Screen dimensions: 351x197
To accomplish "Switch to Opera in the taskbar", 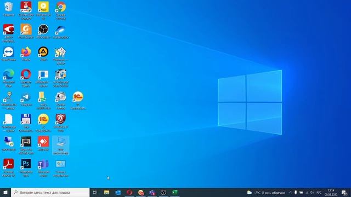I will click(x=129, y=192).
